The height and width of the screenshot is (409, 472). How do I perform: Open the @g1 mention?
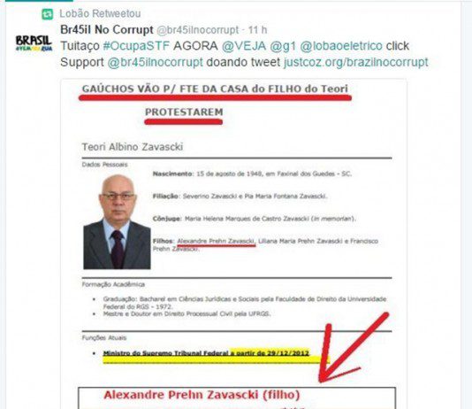click(x=283, y=46)
